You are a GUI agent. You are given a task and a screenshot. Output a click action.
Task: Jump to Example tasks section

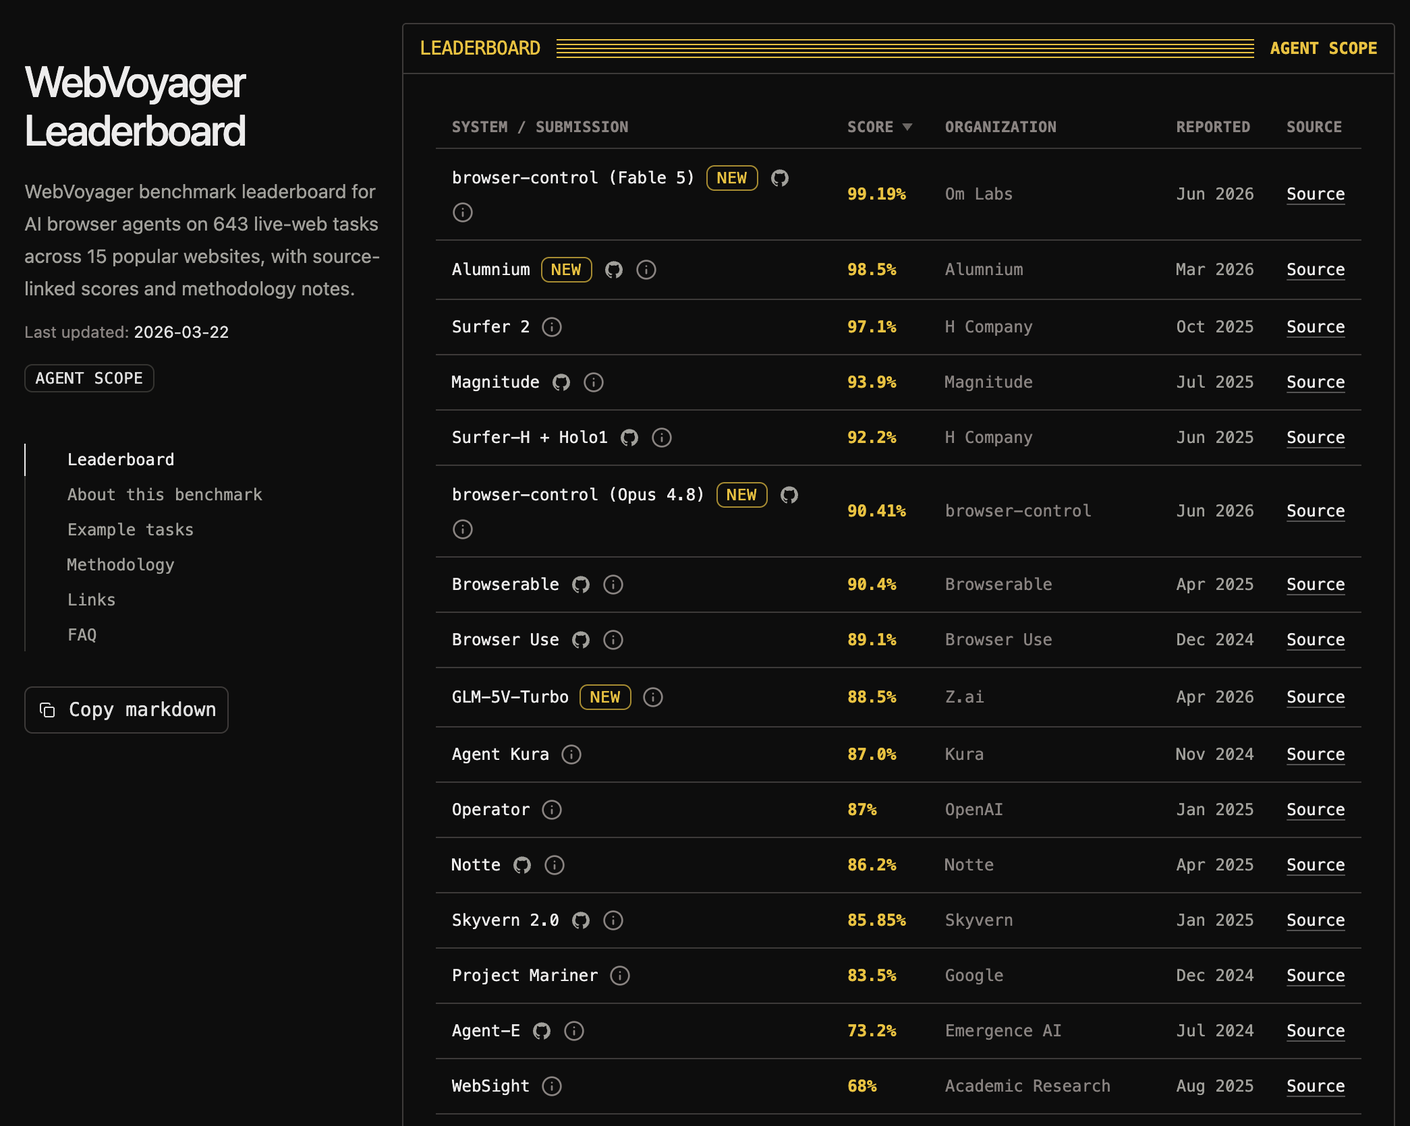[x=130, y=530]
